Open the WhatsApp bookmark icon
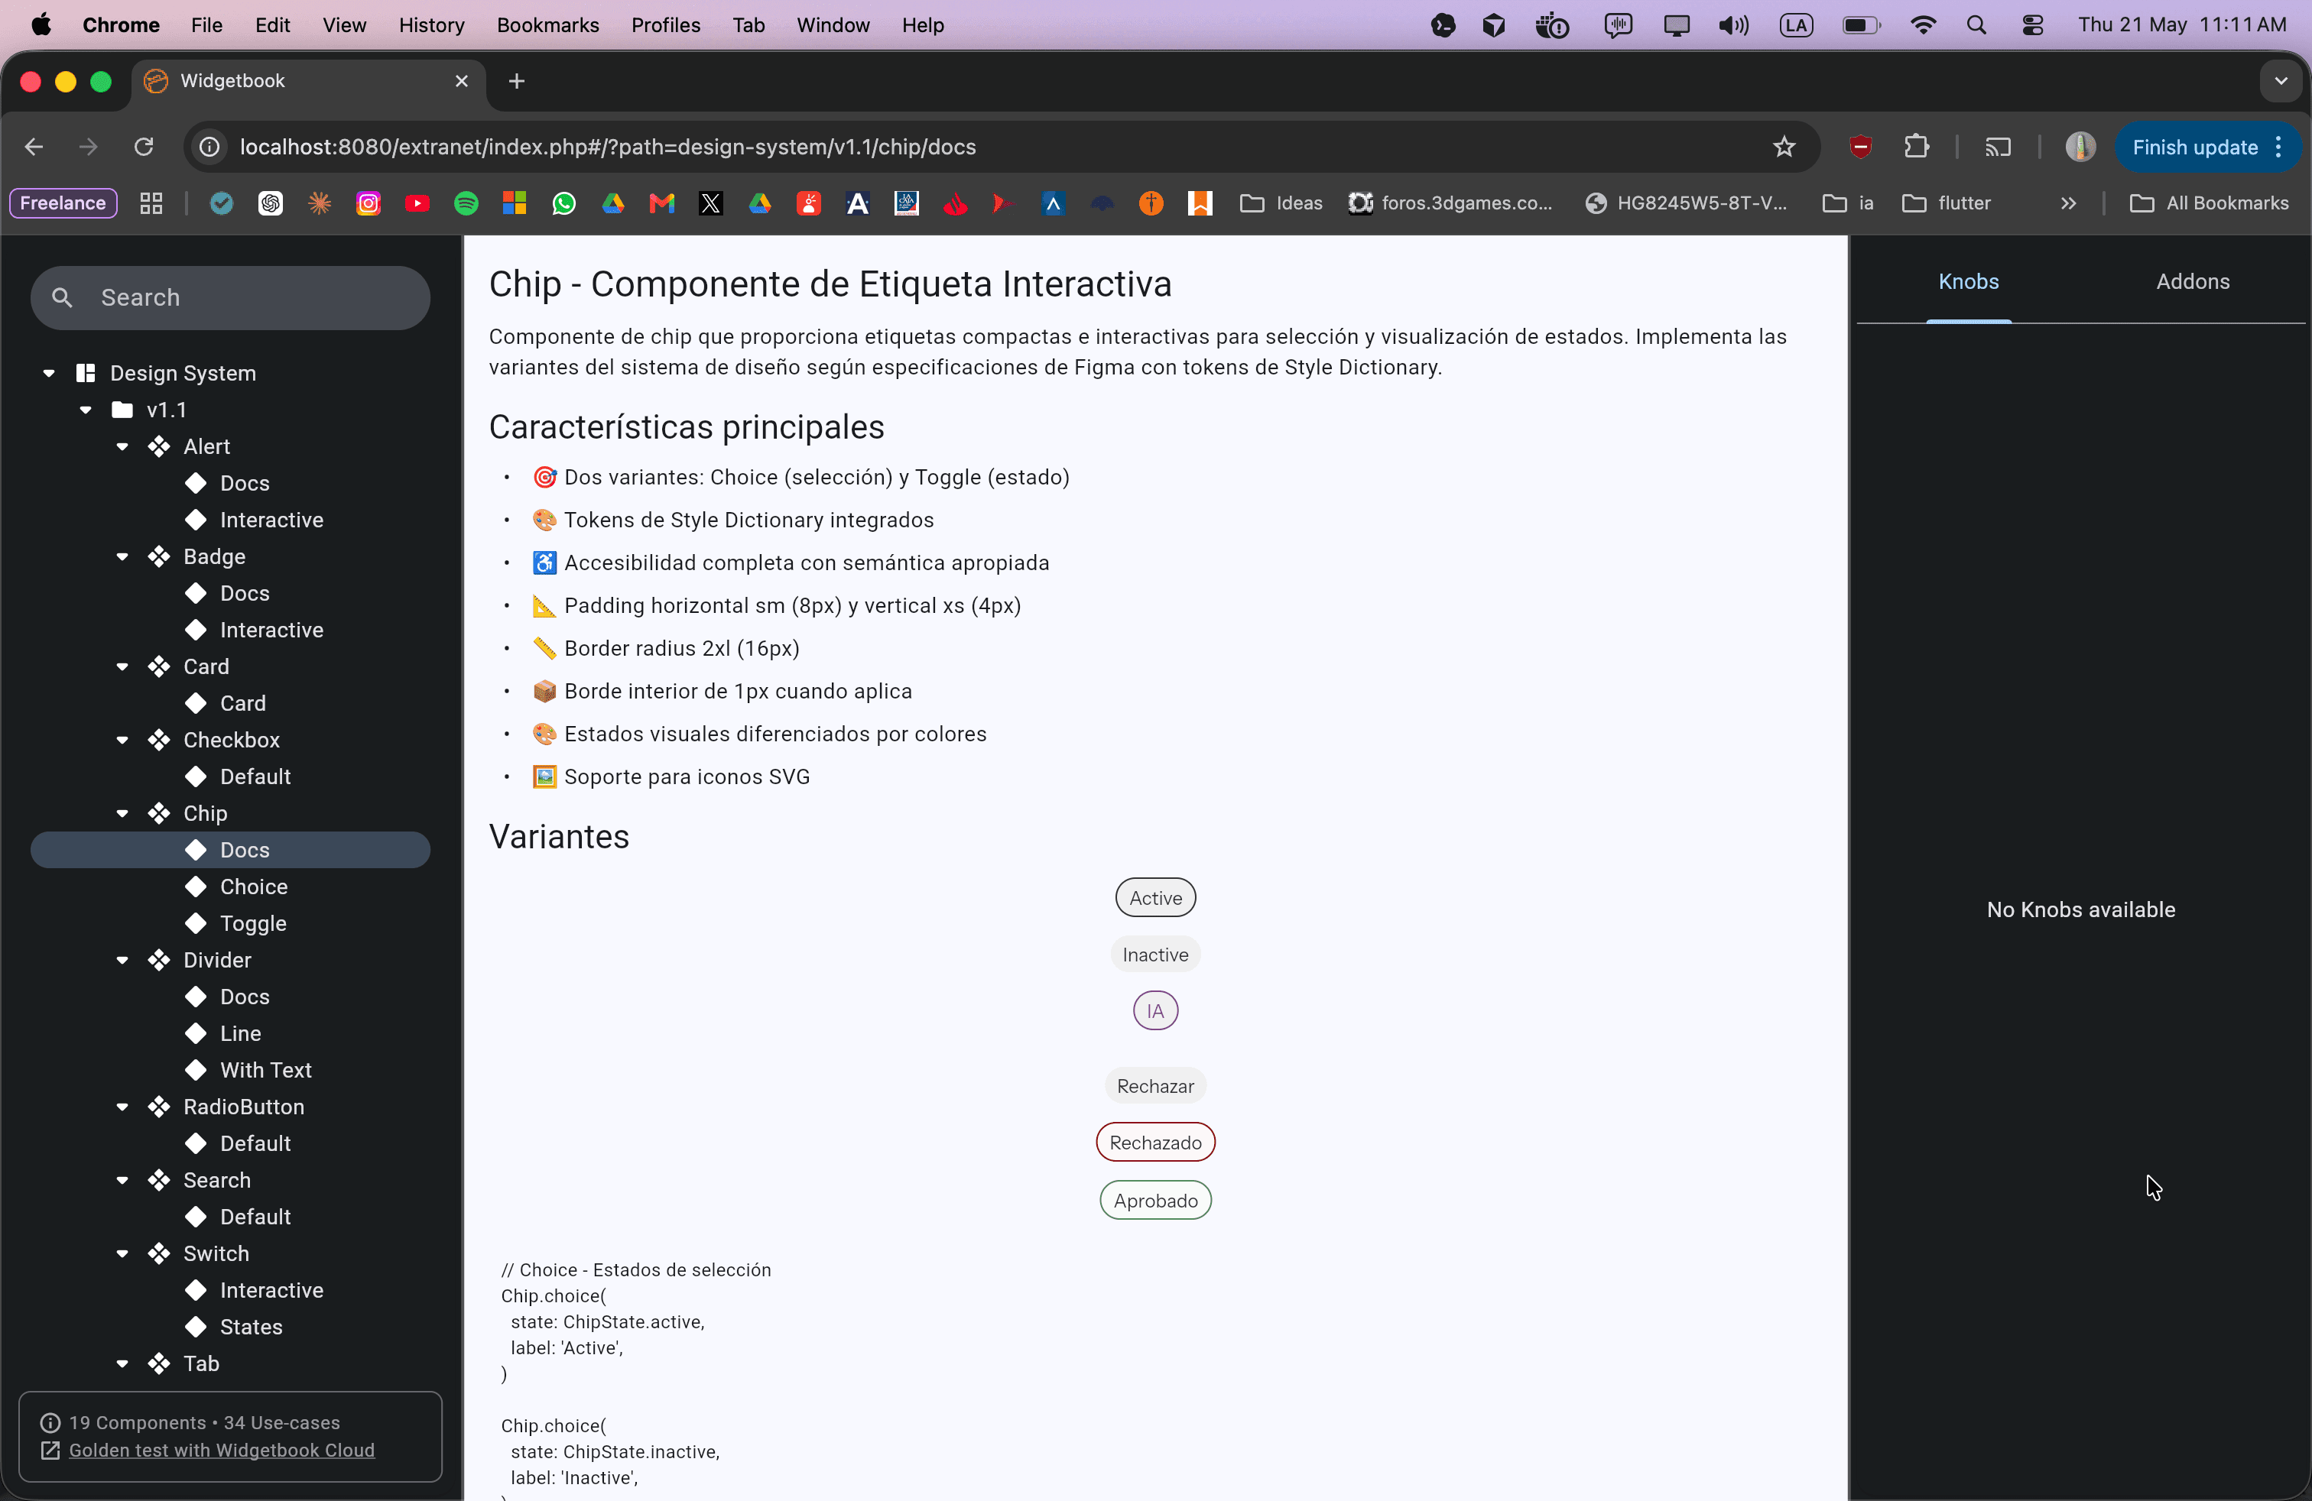 tap(563, 203)
